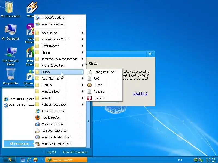Open the WinRAR program folder
Image resolution: width=218 pixels, height=163 pixels.
[59, 98]
